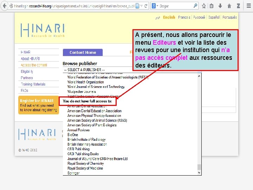Open the downloads arrow icon

[220, 6]
